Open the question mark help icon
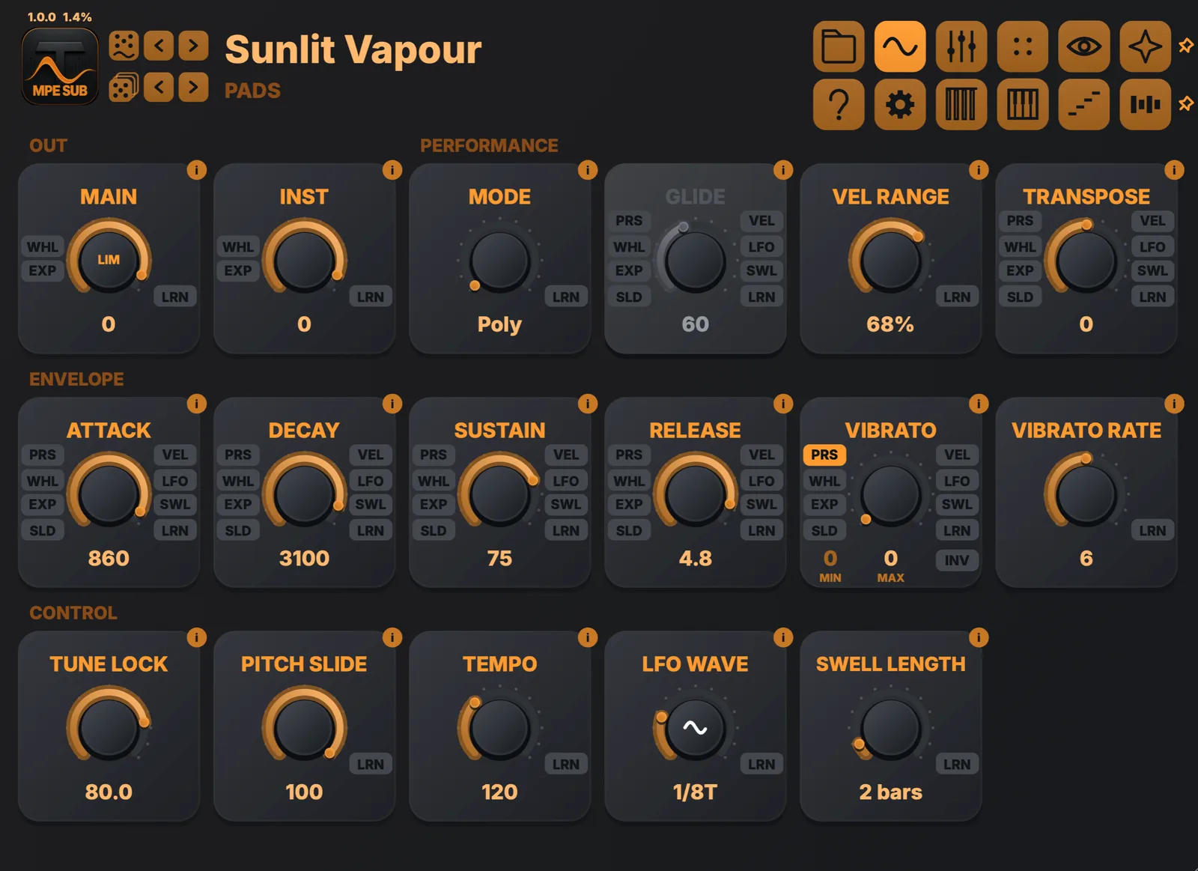 (x=839, y=105)
